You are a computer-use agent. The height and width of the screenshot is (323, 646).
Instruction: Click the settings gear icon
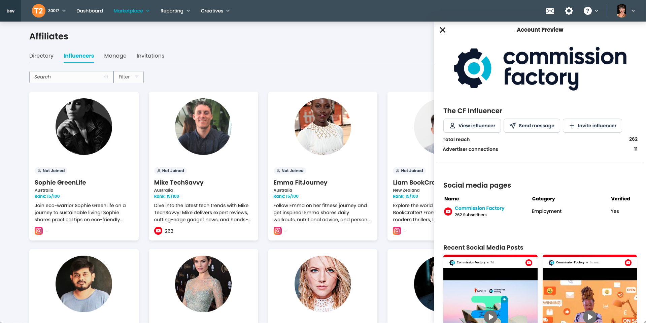pos(569,11)
